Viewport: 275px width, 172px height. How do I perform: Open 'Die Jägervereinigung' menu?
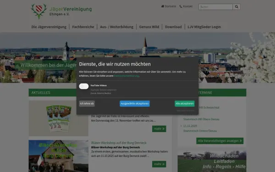point(49,27)
